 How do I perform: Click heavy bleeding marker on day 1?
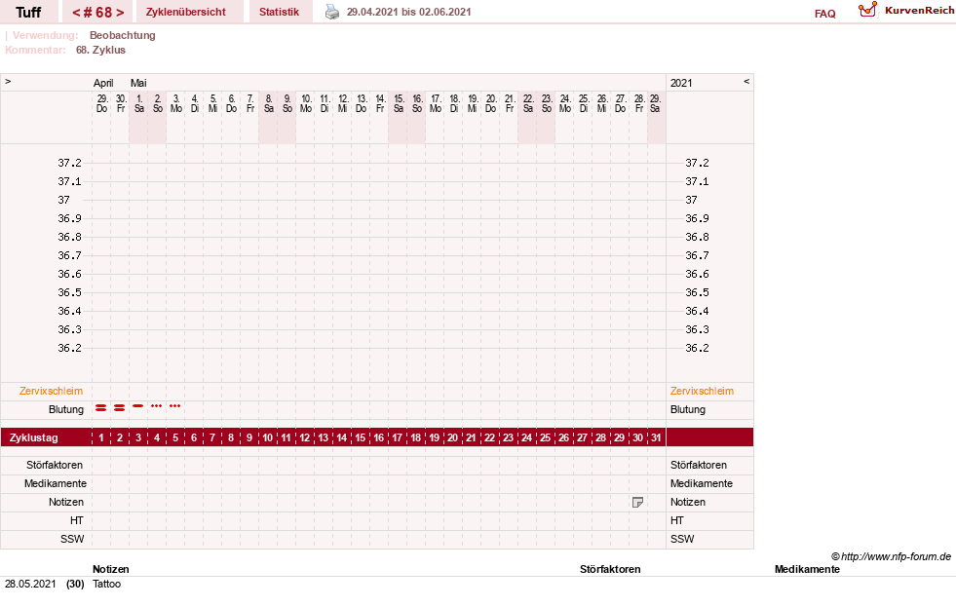pyautogui.click(x=101, y=407)
